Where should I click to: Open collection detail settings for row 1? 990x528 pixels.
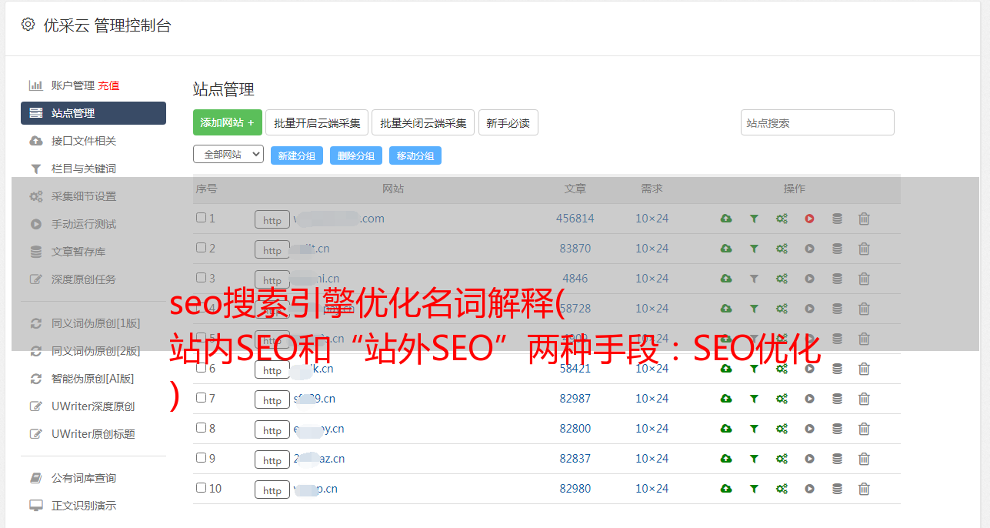[x=782, y=219]
